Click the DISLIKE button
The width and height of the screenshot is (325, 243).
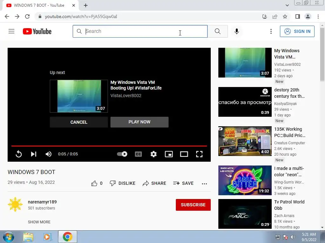click(x=123, y=183)
